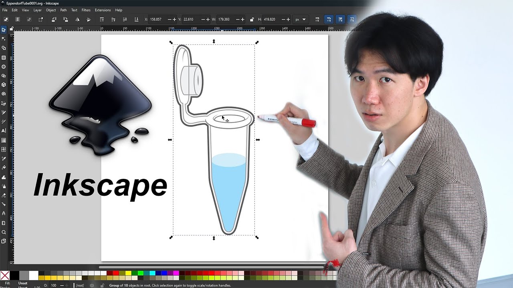Open the Extensions menu
513x288 pixels.
click(103, 10)
